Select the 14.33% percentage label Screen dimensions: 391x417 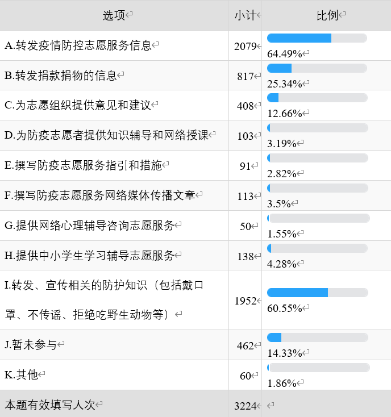(x=285, y=353)
